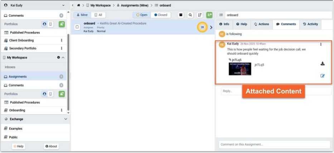Open the Client Onboarding three-dot menu
334x153 pixels.
tap(62, 40)
